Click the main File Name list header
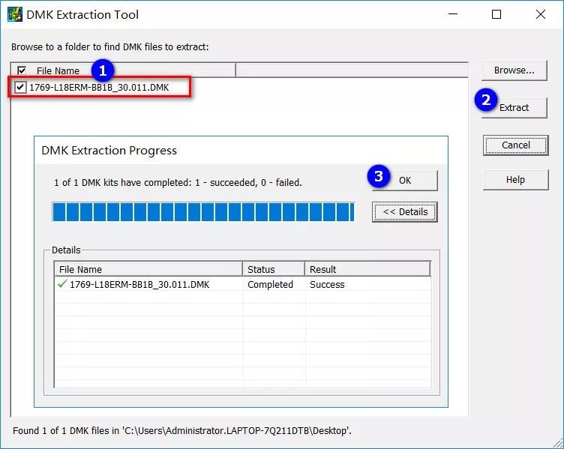The image size is (564, 449). click(x=123, y=70)
